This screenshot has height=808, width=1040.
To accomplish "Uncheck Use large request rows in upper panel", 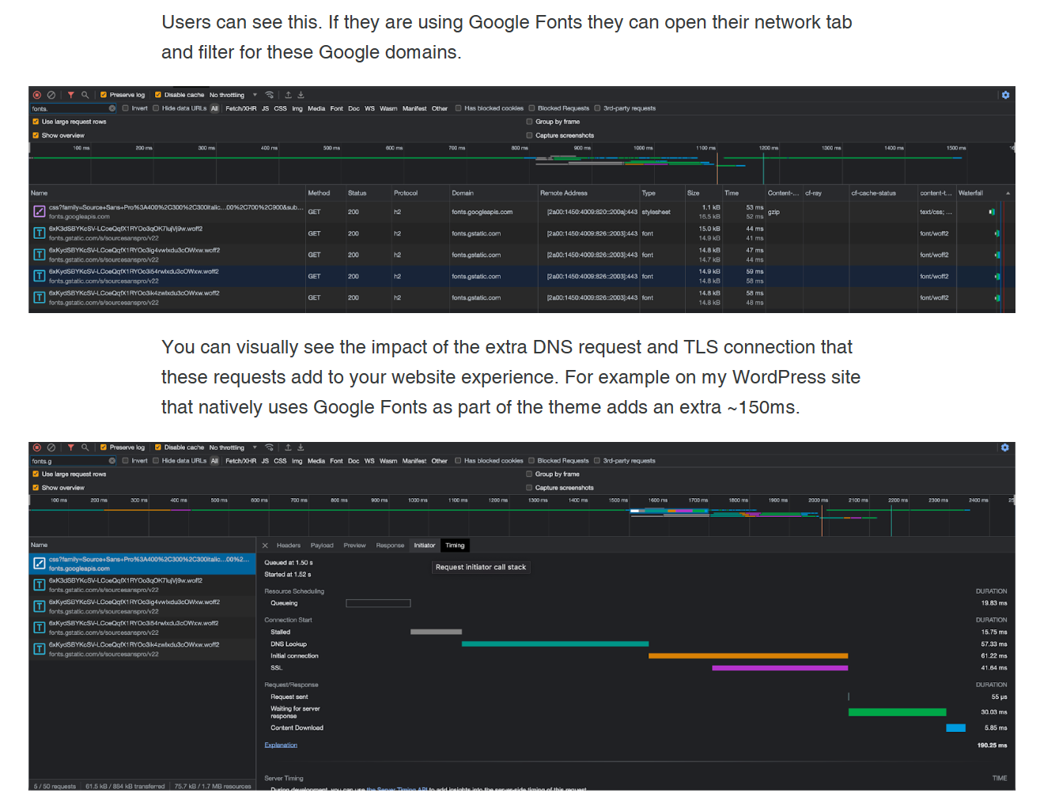I will (x=36, y=122).
